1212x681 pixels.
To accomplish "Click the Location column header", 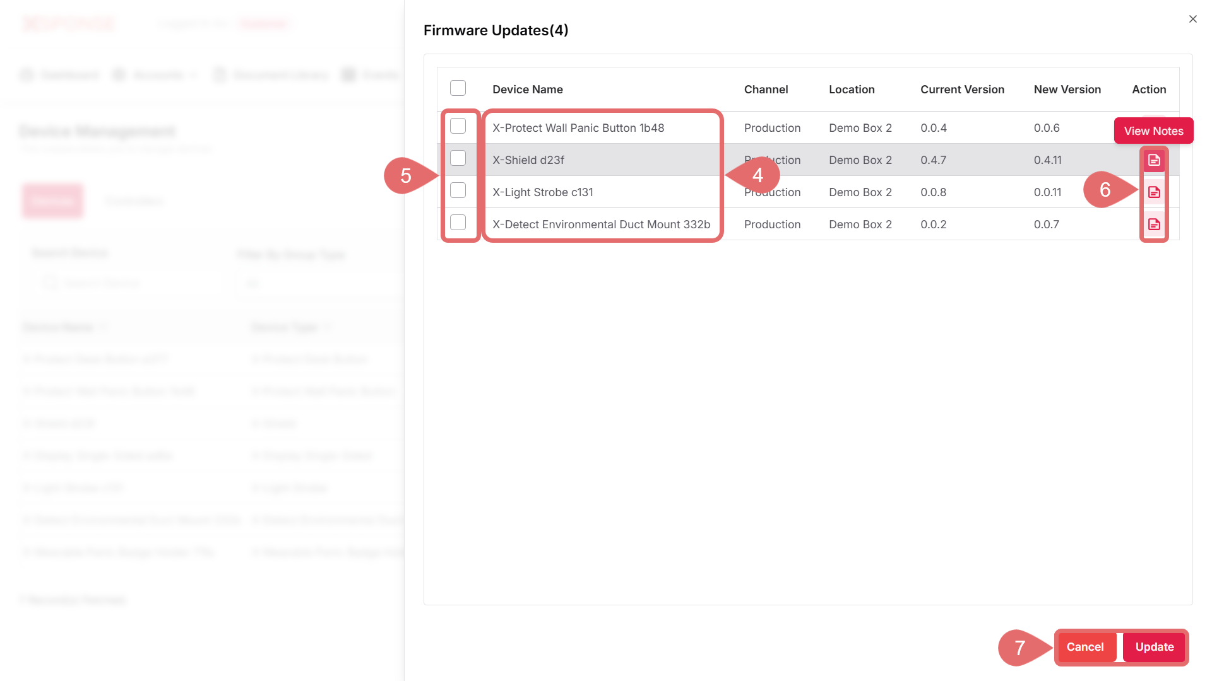I will (x=852, y=90).
